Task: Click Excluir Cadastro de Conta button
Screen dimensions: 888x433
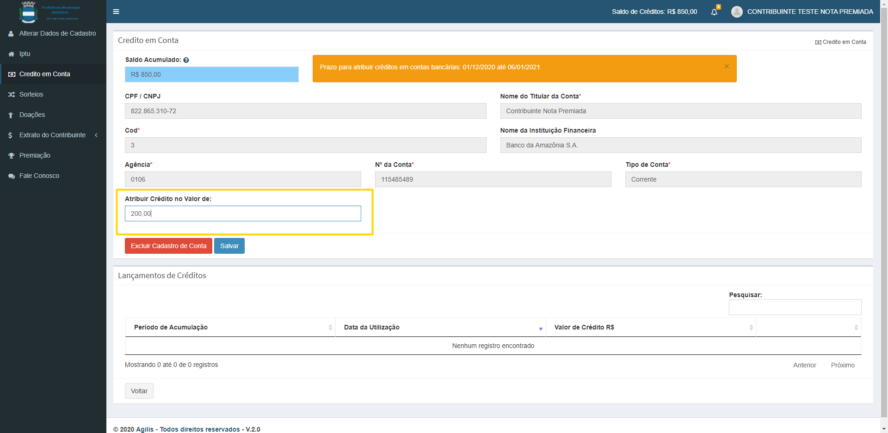Action: coord(168,246)
